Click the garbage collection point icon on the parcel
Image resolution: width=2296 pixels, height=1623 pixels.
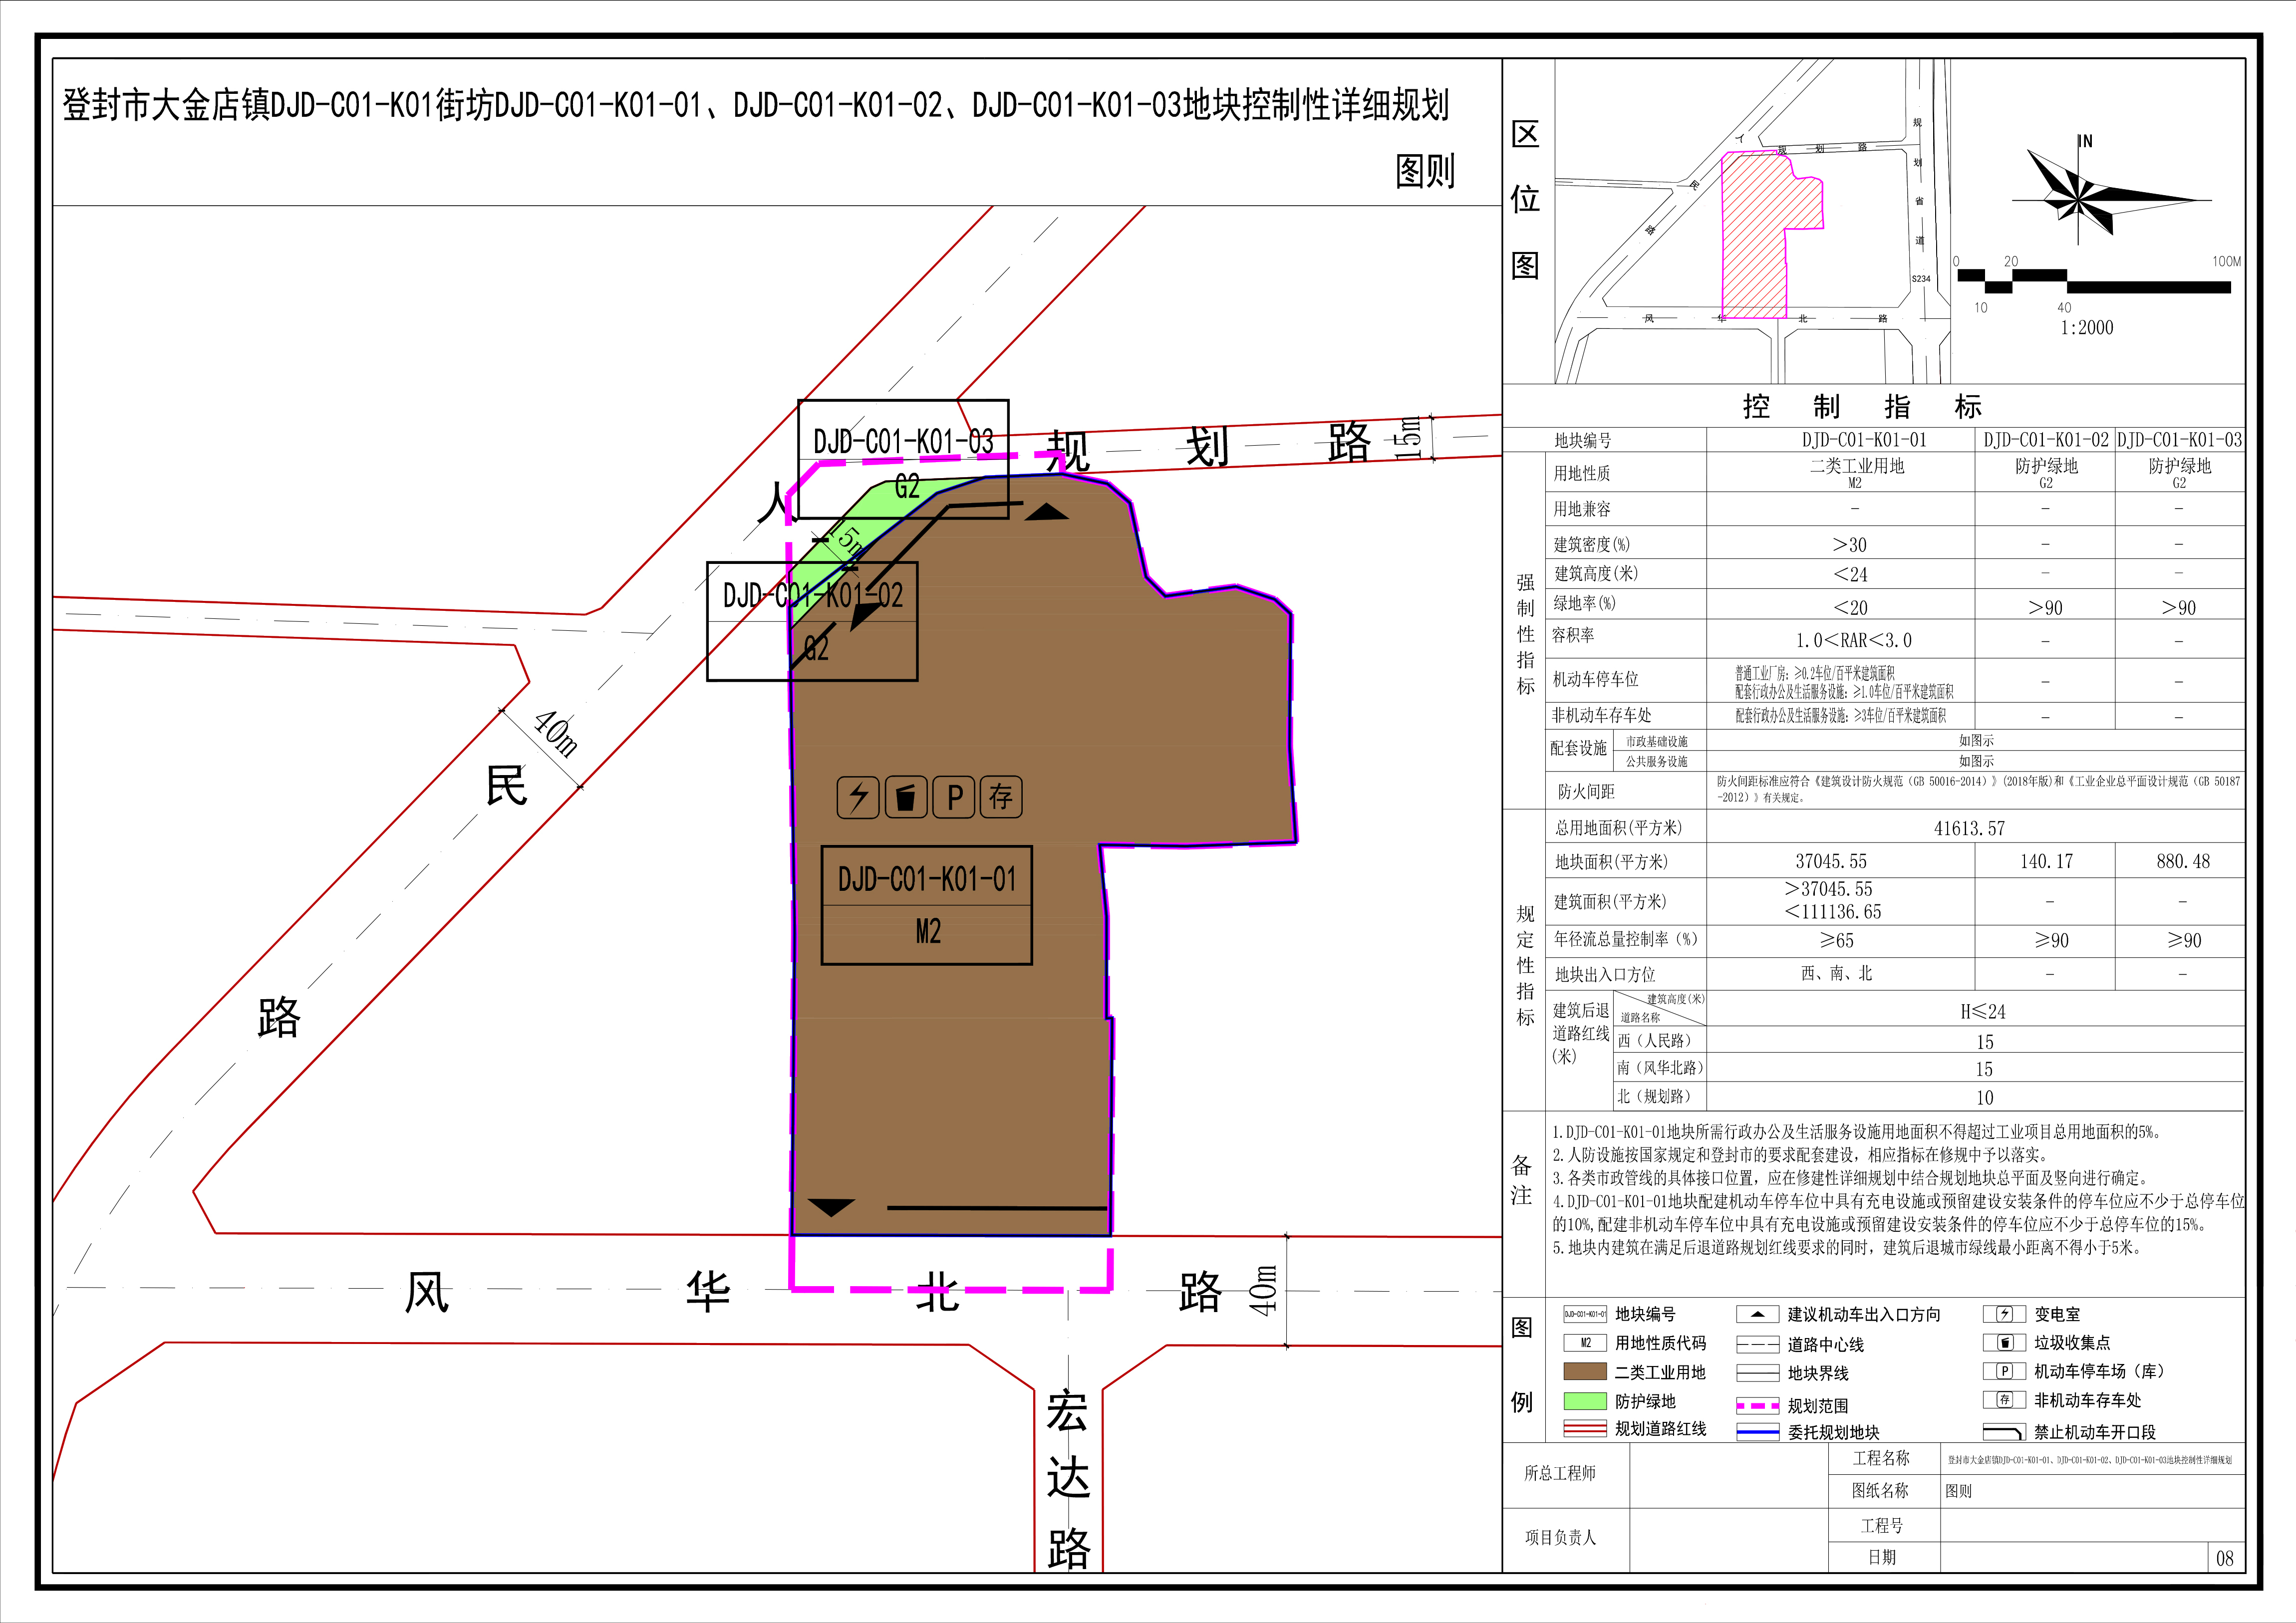pos(906,797)
